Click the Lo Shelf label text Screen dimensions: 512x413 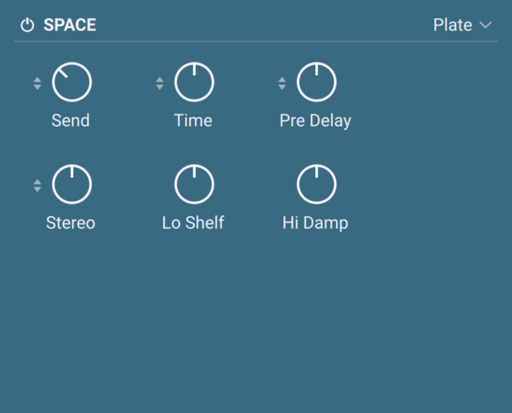pyautogui.click(x=193, y=223)
